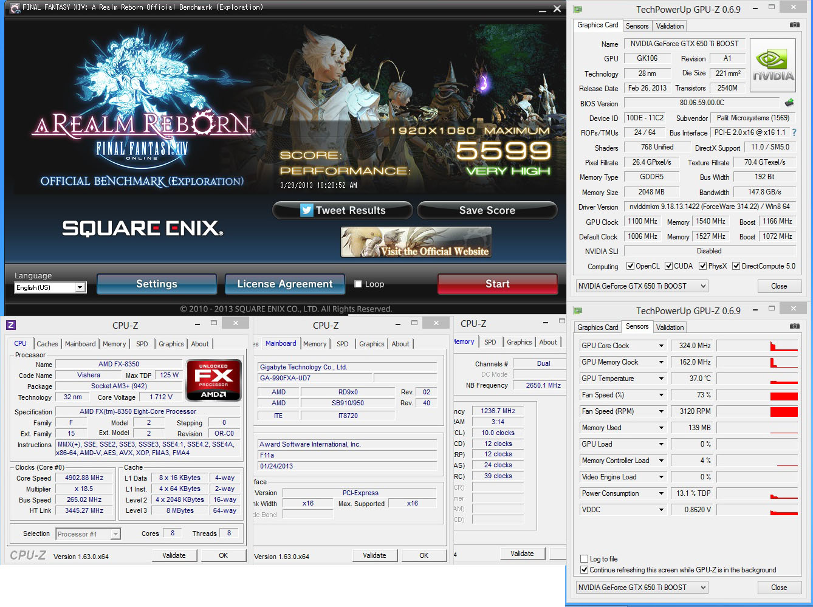Image resolution: width=813 pixels, height=607 pixels.
Task: Open the Memory Used sensor dropdown
Action: (x=662, y=428)
